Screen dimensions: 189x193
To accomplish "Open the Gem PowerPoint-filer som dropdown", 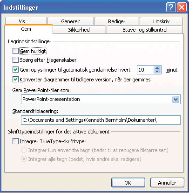I will click(176, 99).
